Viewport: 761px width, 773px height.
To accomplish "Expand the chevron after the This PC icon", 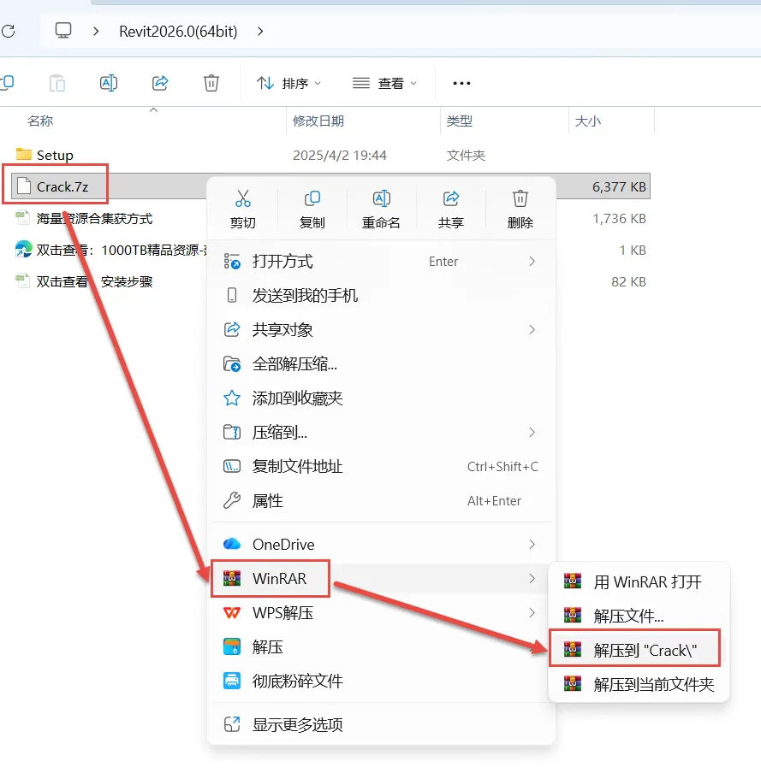I will [x=96, y=32].
